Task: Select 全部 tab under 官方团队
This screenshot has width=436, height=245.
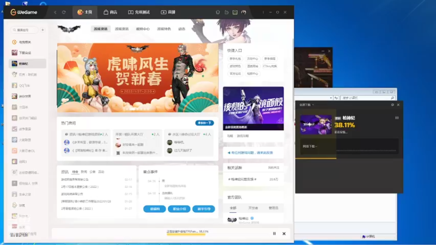Action: tap(233, 208)
